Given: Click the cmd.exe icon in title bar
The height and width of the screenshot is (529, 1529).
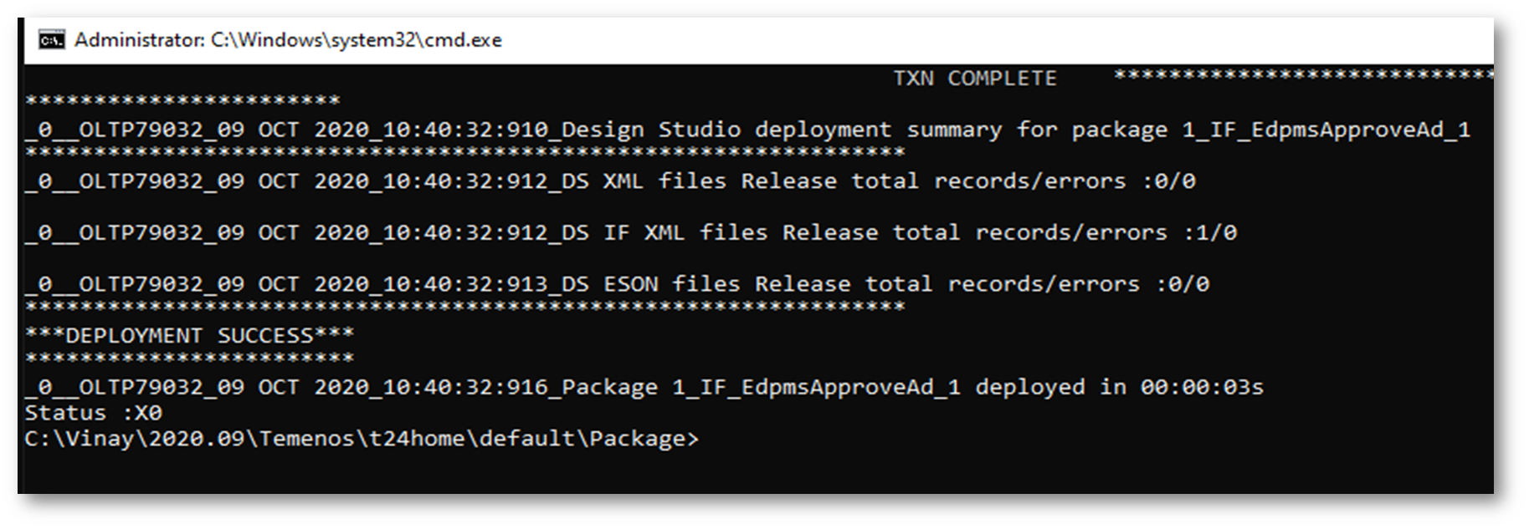Looking at the screenshot, I should [x=51, y=39].
